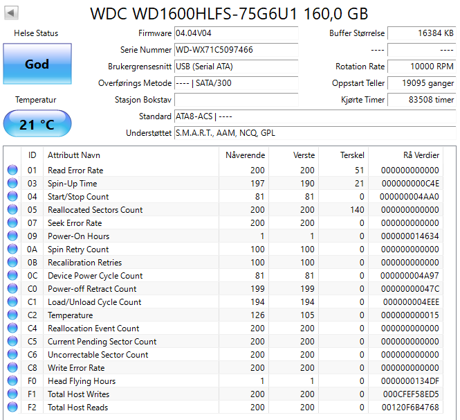The width and height of the screenshot is (460, 420).
Task: Click the Standard field ATA8-ACS
Action: click(315, 116)
